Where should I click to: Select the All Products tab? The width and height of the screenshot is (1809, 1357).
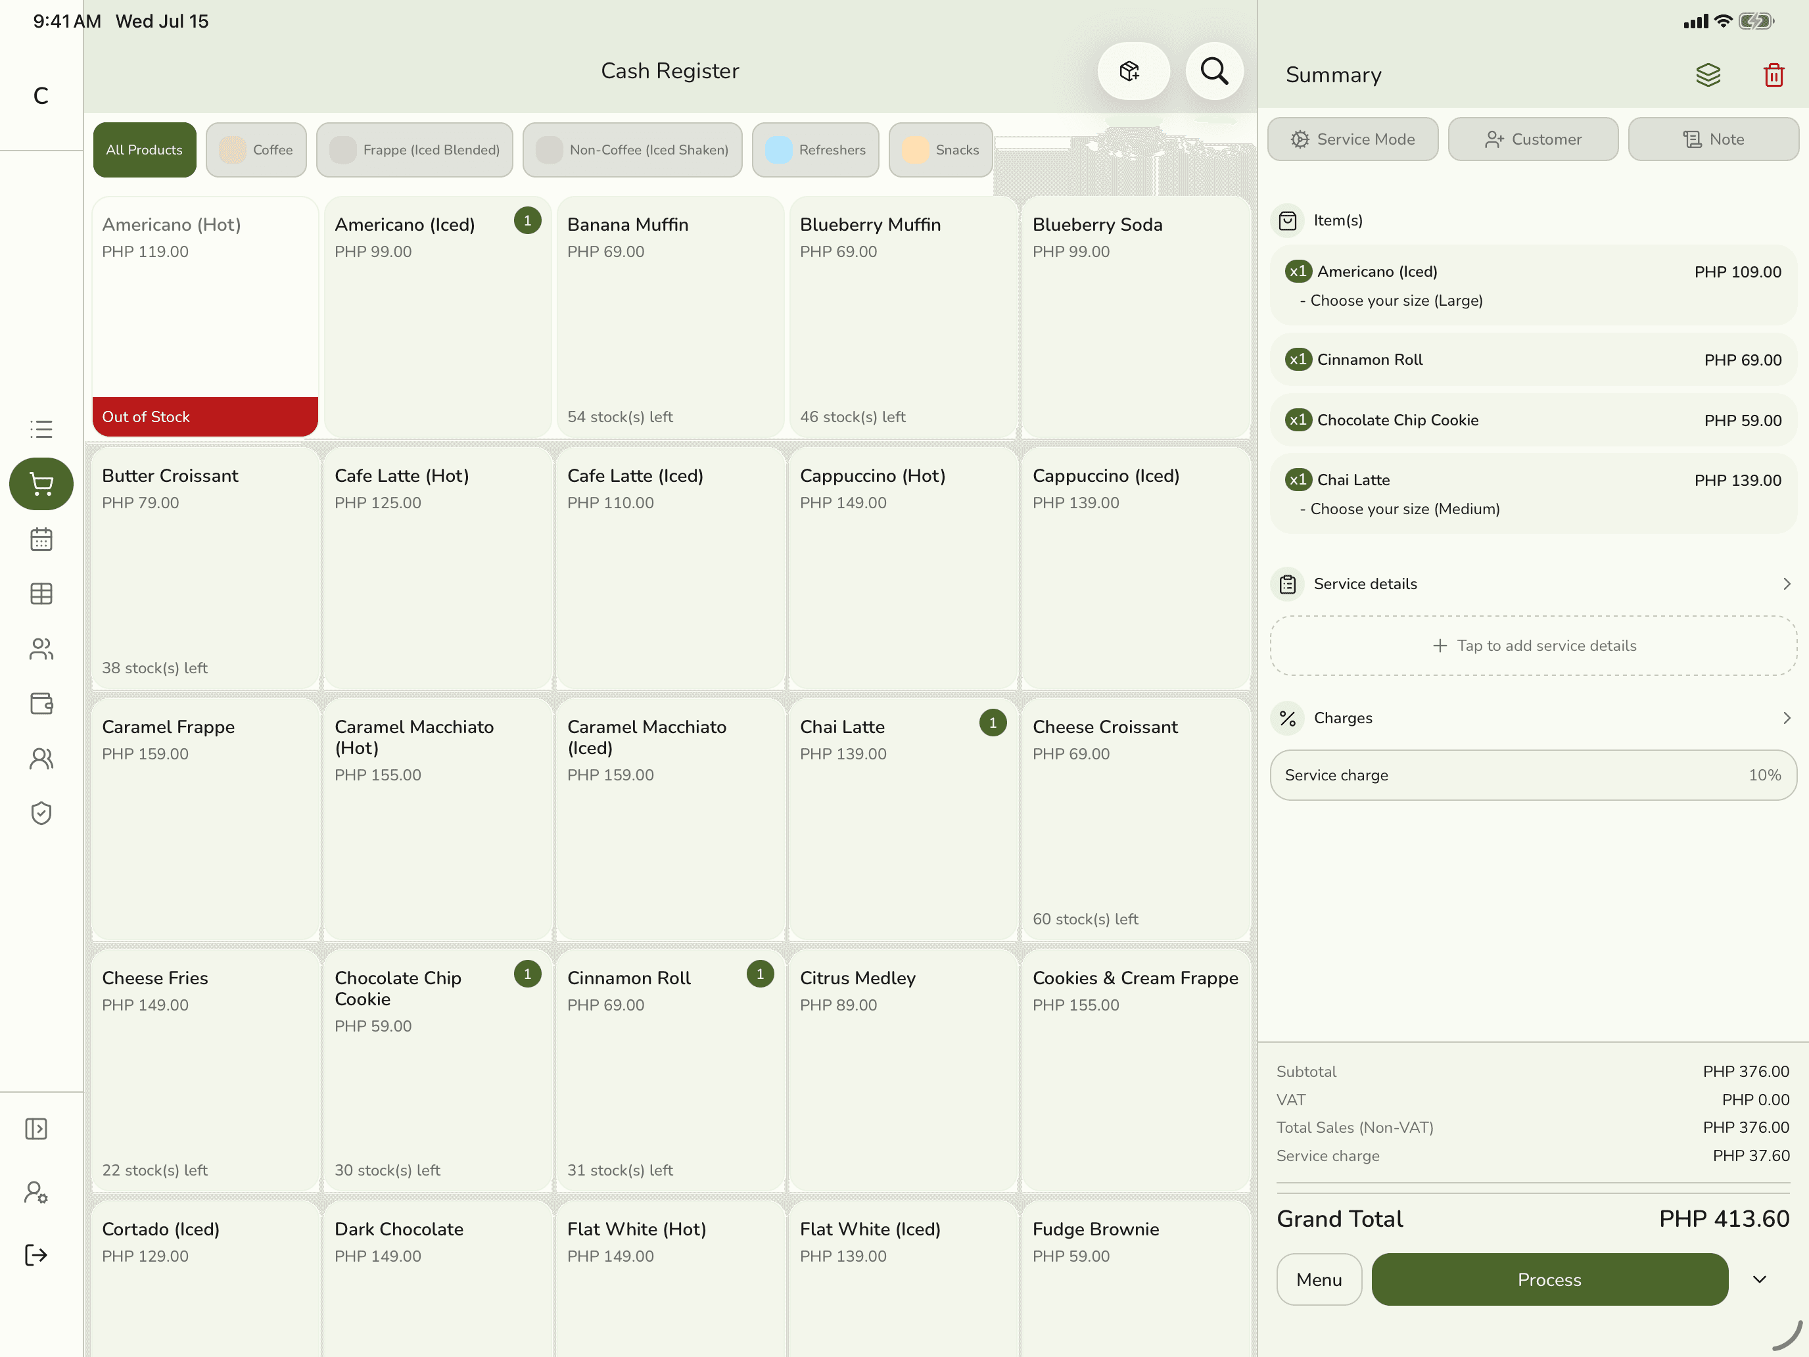point(145,150)
